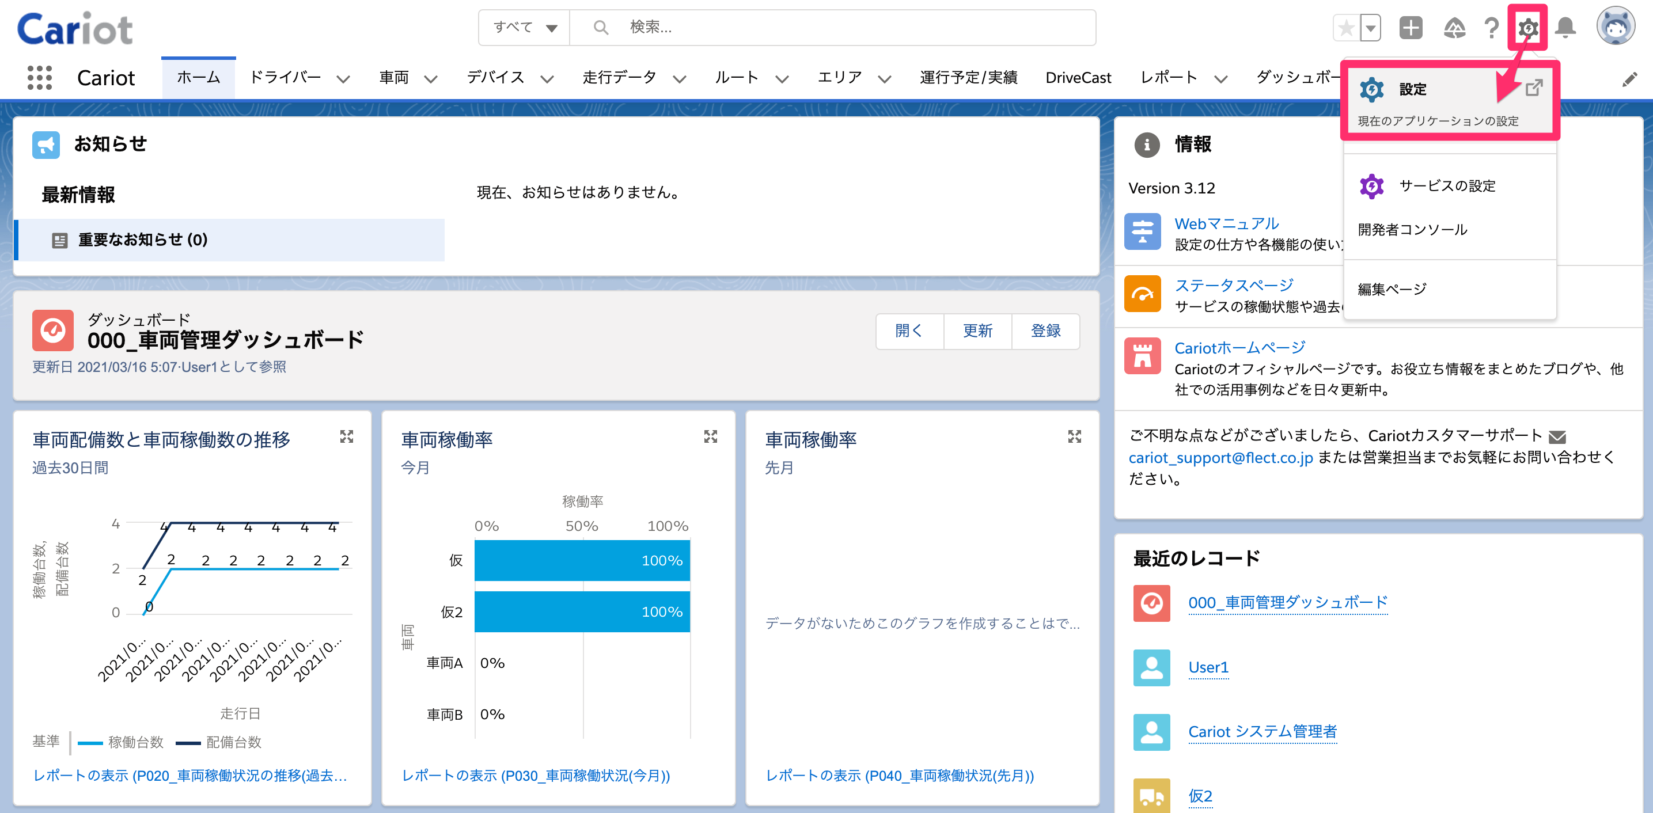
Task: Expand the ドライバー tab chevron
Action: click(343, 79)
